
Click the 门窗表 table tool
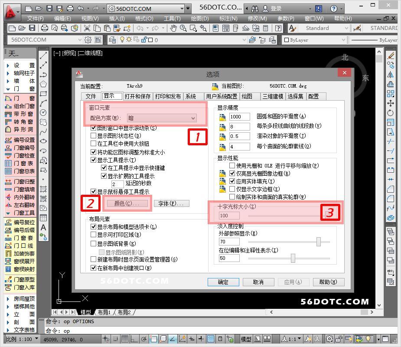pyautogui.click(x=19, y=164)
